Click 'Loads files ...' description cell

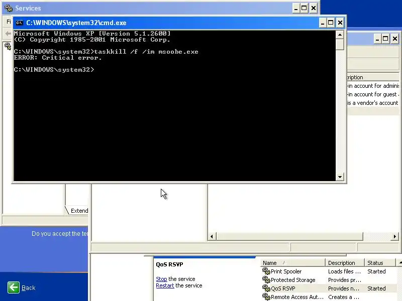[x=344, y=271]
